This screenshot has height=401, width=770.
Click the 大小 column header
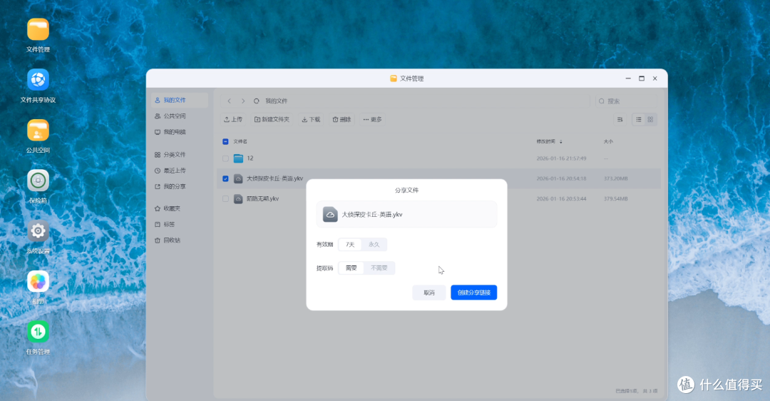click(608, 141)
